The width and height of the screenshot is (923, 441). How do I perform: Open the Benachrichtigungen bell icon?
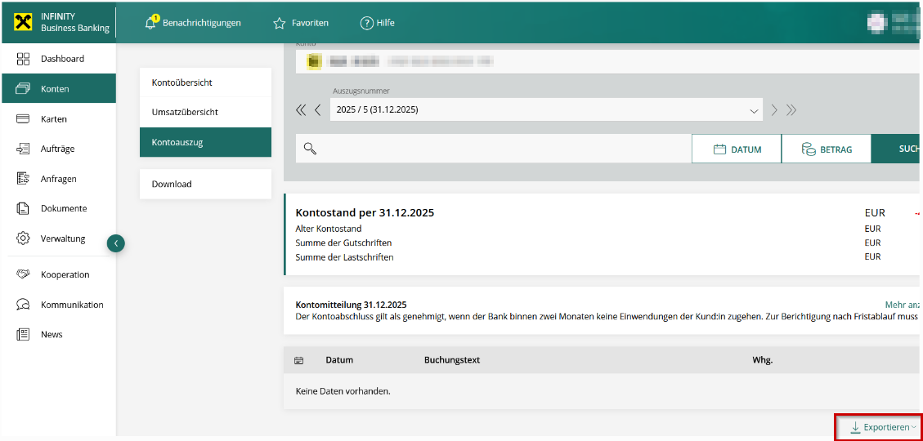click(x=150, y=23)
